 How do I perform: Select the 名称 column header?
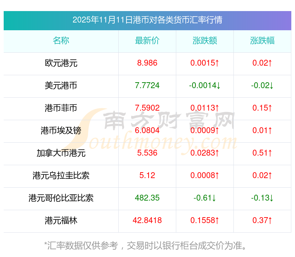pyautogui.click(x=61, y=41)
